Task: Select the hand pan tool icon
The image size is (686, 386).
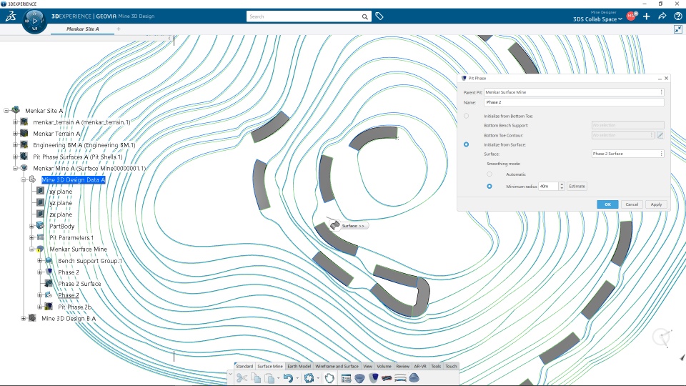Action: (329, 377)
